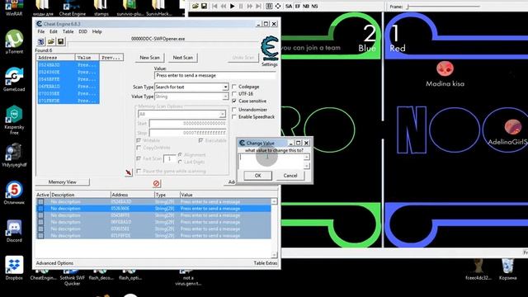Open Advanced Options
Viewport: 528px width, 297px height.
[54, 263]
